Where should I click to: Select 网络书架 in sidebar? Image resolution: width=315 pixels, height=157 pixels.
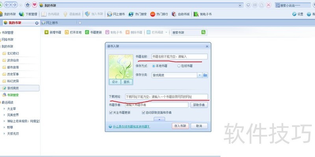[7, 40]
